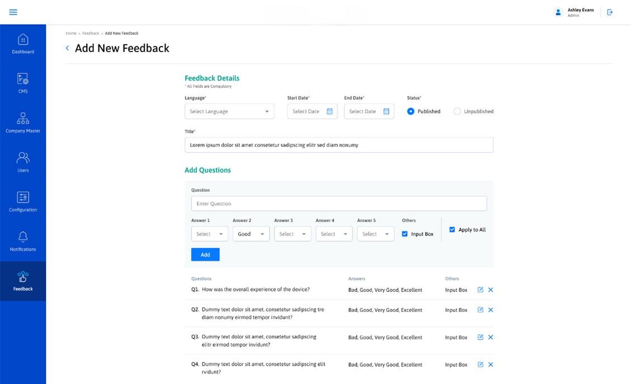The image size is (631, 384).
Task: Toggle the Apply to All checkbox
Action: point(452,229)
